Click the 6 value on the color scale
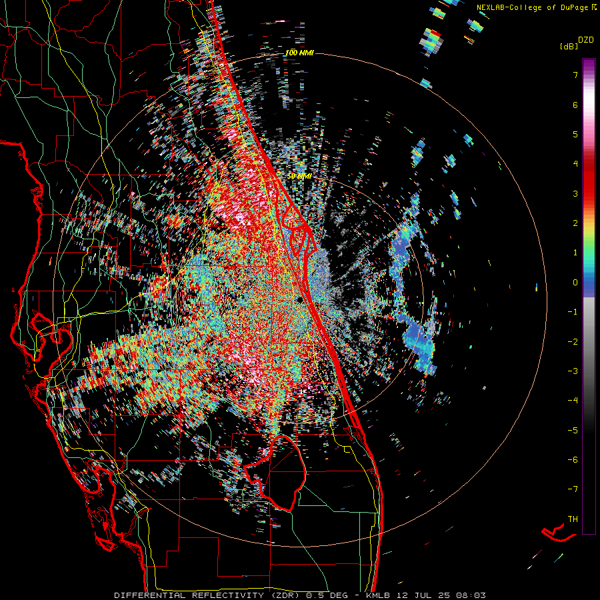 [575, 105]
